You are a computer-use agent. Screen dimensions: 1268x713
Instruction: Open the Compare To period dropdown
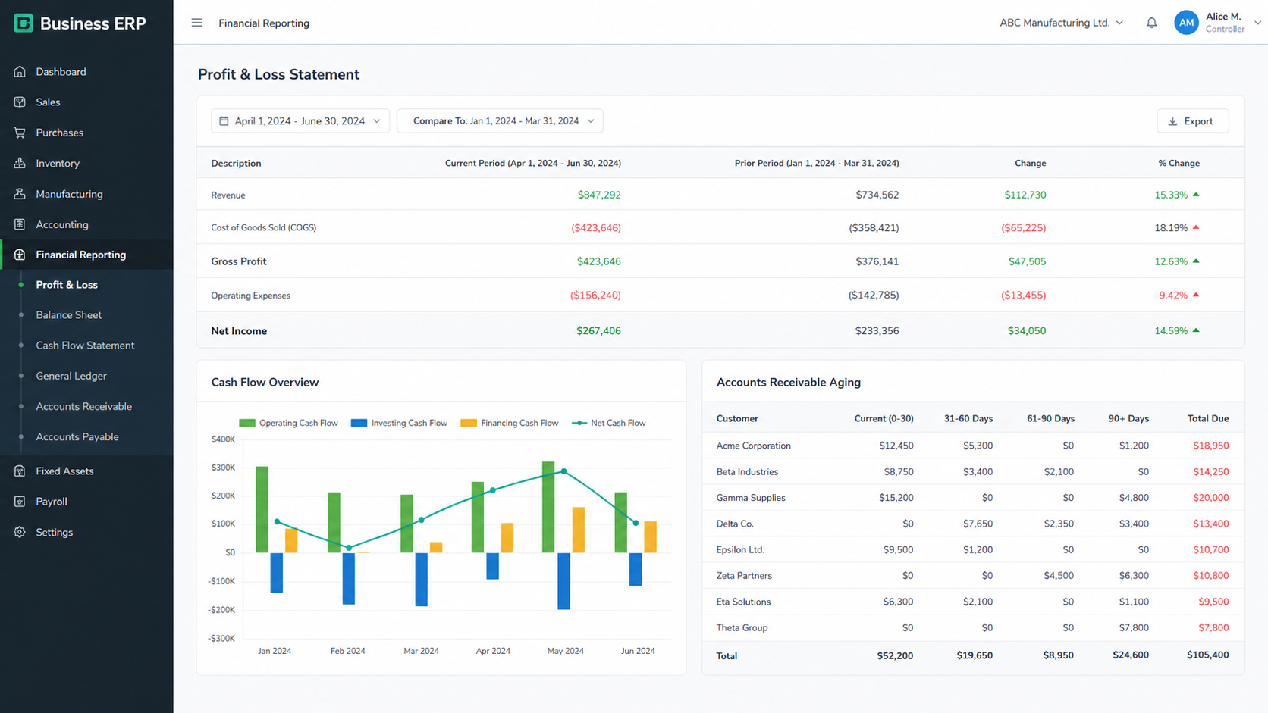click(500, 121)
